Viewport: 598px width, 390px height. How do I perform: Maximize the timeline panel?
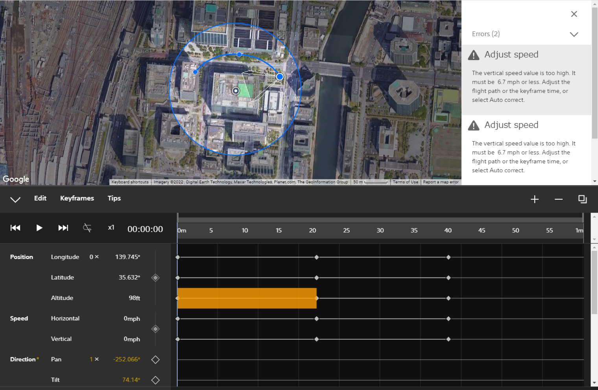pyautogui.click(x=583, y=199)
